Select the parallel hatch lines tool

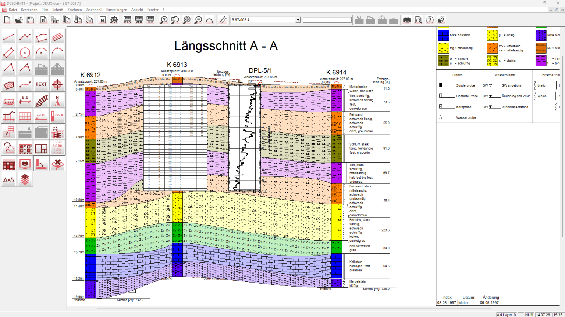57,37
